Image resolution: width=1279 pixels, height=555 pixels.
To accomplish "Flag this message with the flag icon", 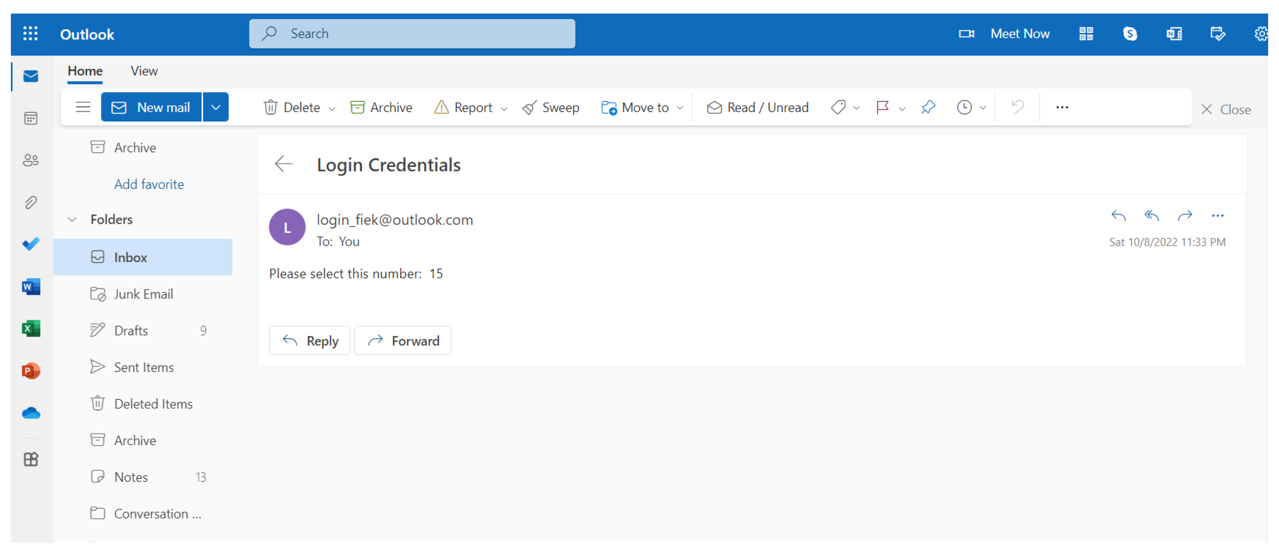I will coord(882,108).
